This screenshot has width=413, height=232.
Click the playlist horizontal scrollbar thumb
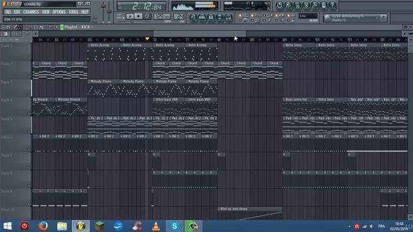(199, 34)
